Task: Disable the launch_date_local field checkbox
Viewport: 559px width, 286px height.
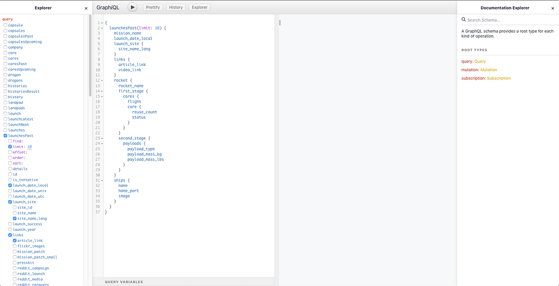Action: (10, 185)
